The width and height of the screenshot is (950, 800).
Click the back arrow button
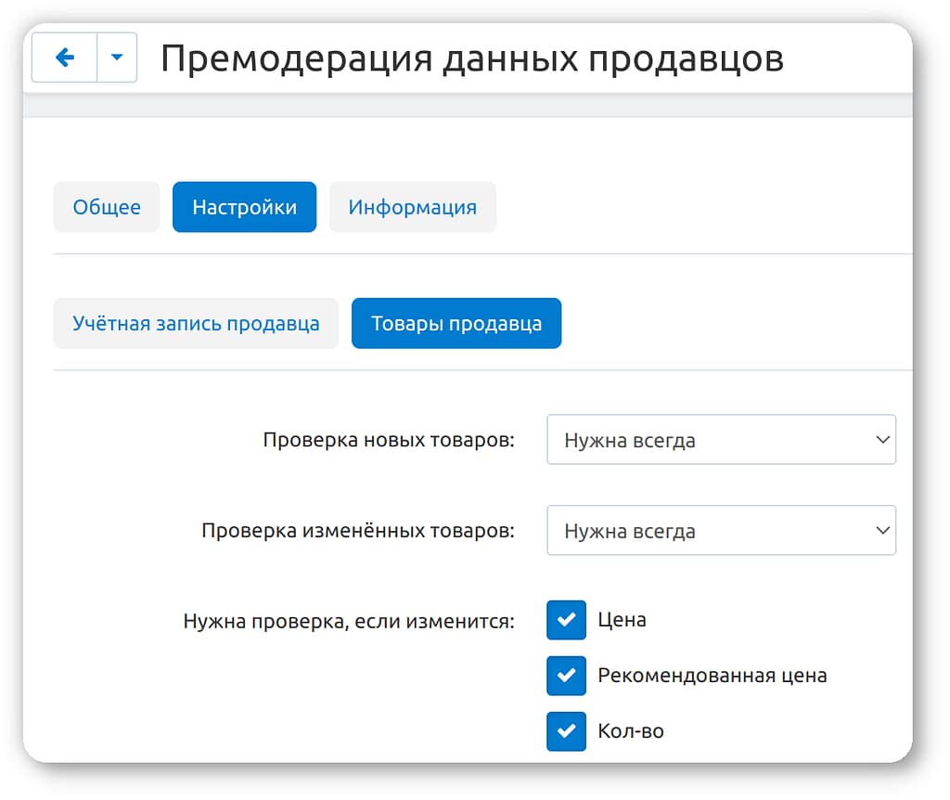pos(65,58)
